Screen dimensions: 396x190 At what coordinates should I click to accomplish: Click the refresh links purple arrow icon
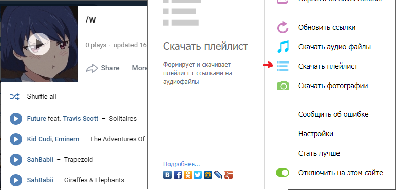(x=282, y=27)
